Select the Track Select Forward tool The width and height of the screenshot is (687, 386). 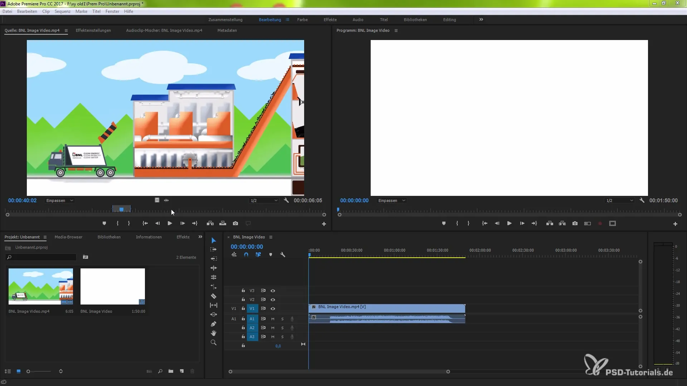pyautogui.click(x=214, y=249)
